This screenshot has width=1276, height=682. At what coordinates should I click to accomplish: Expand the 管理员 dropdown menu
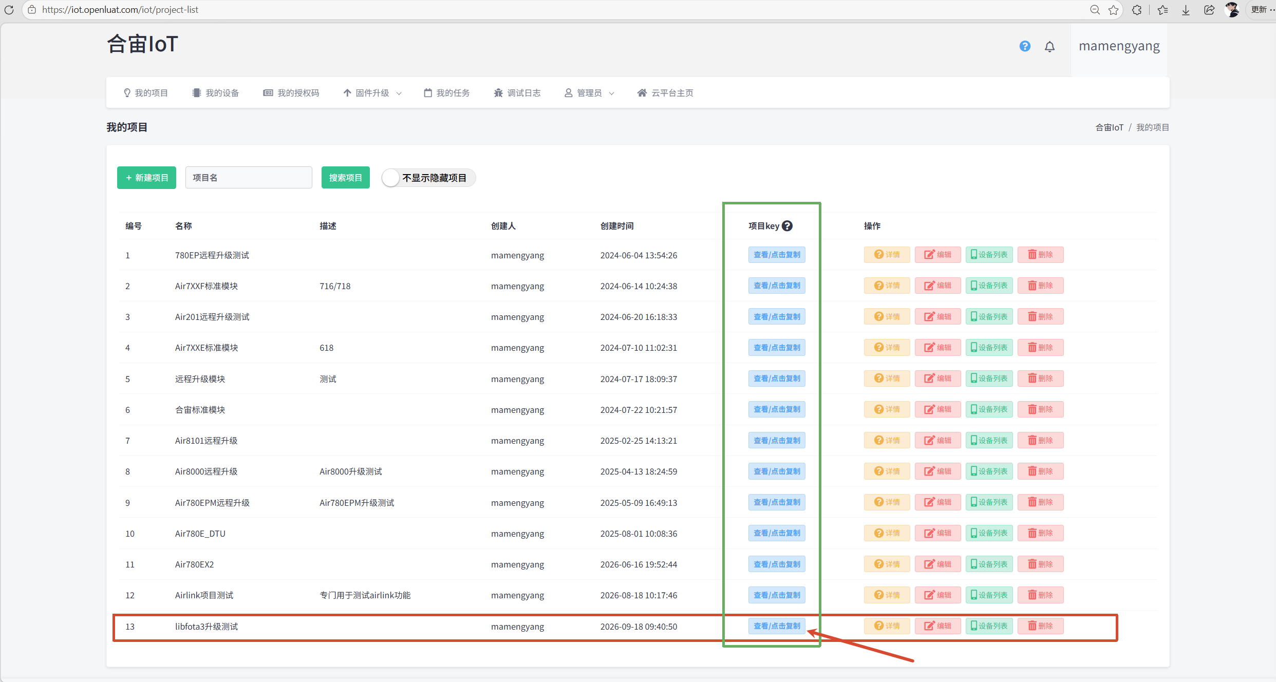coord(589,93)
